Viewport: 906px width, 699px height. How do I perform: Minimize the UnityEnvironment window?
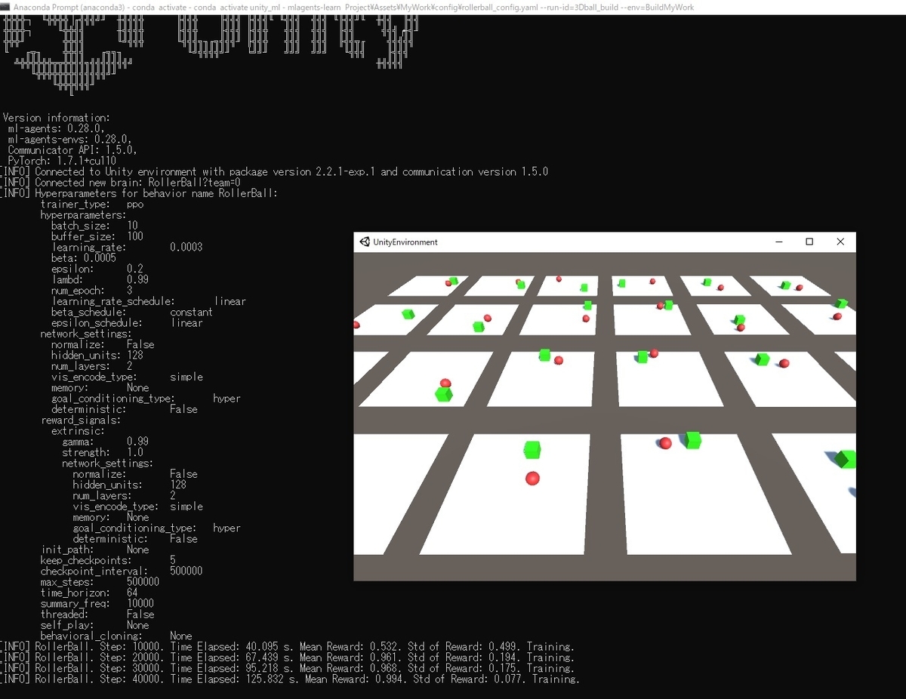pos(778,242)
